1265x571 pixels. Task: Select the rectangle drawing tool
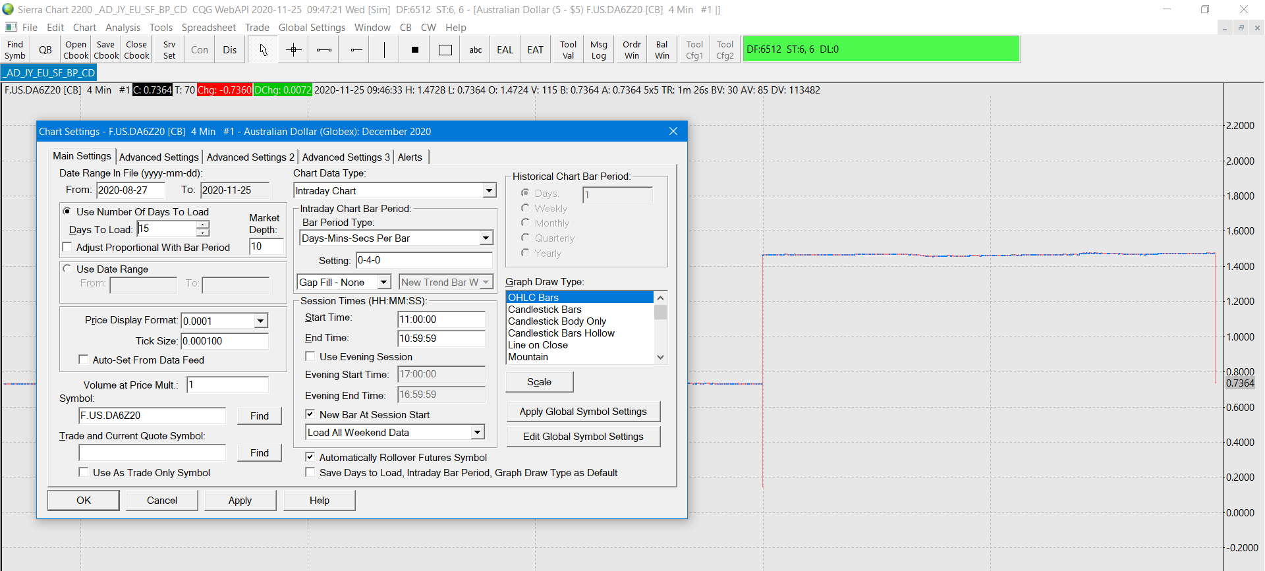(x=445, y=50)
